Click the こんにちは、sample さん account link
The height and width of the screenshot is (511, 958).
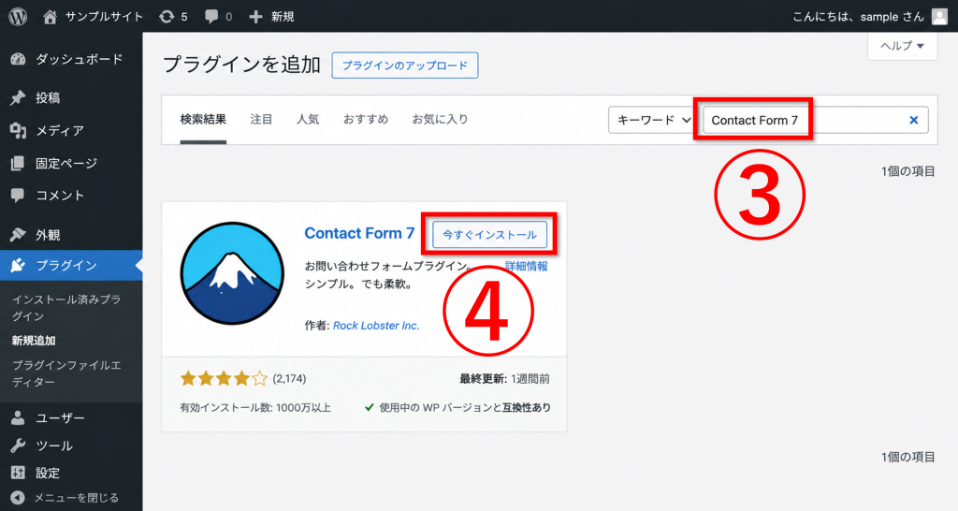[859, 17]
